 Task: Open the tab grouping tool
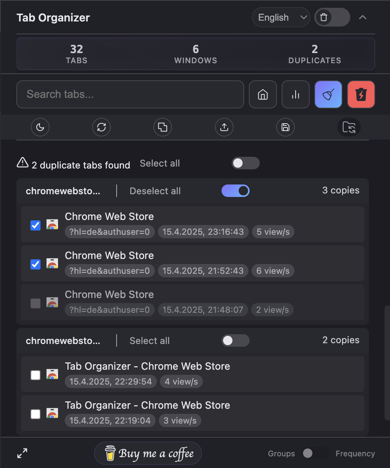(163, 127)
